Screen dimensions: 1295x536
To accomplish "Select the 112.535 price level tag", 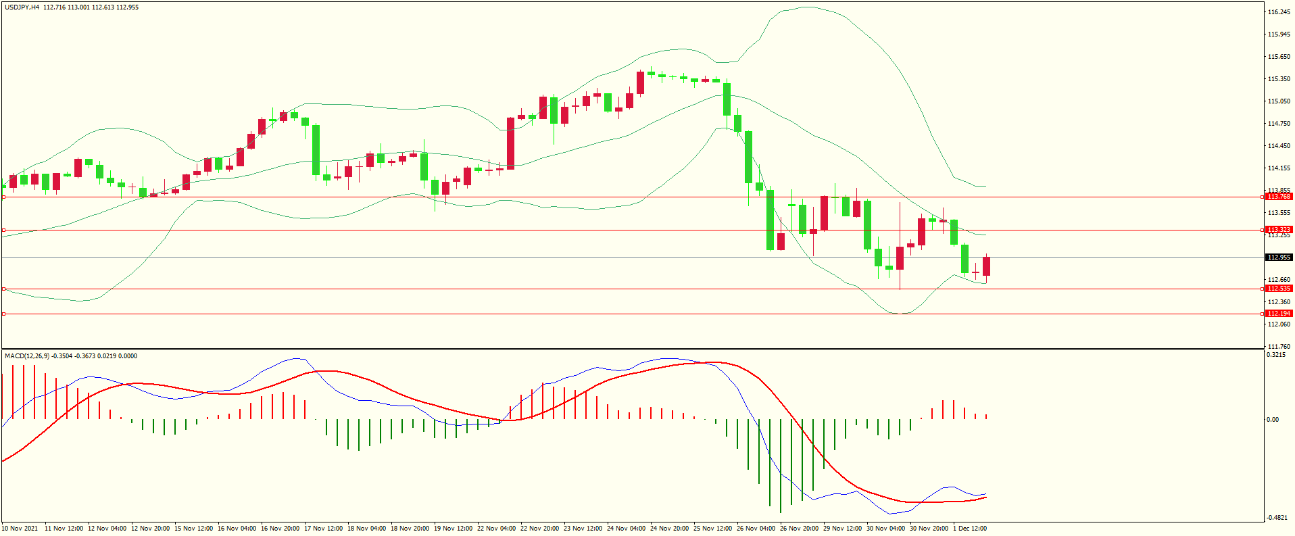I will point(1278,289).
